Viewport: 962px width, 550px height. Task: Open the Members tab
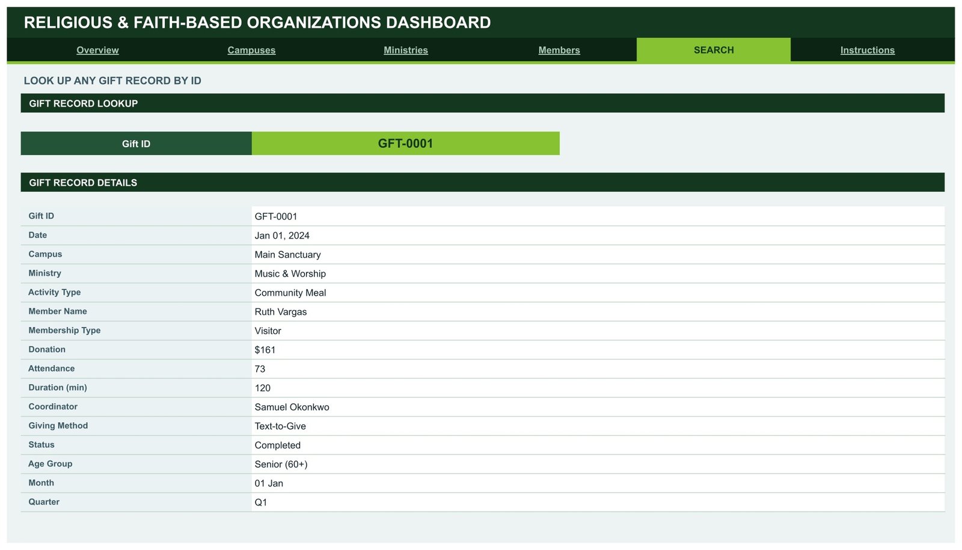559,50
